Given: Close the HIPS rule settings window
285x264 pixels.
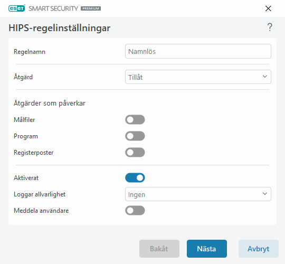Looking at the screenshot, I should click(x=268, y=8).
